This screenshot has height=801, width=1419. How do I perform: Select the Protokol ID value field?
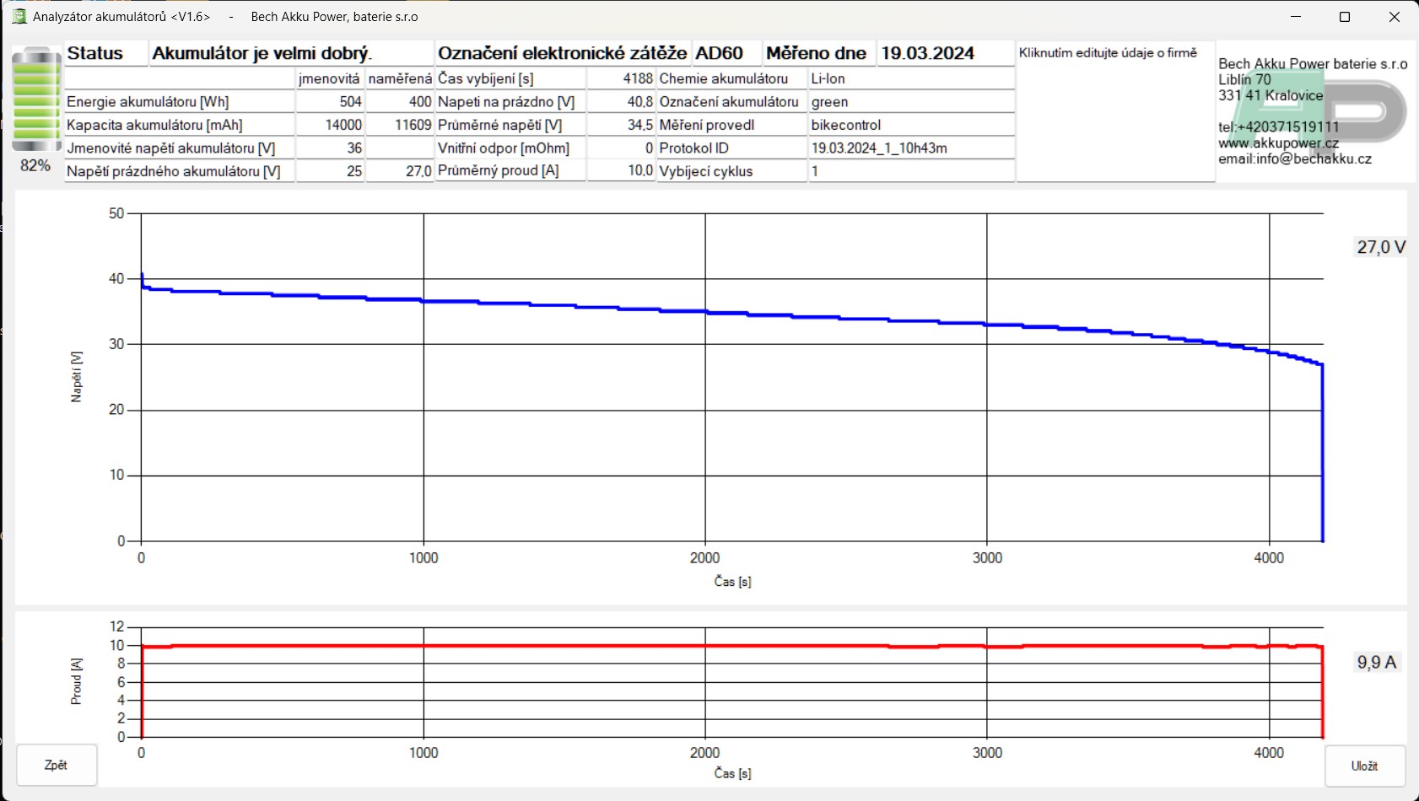[x=910, y=148]
